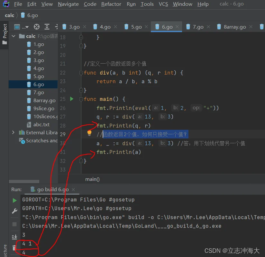Open the project view selector dropdown
Screen dimensions: 265x257
21,27
